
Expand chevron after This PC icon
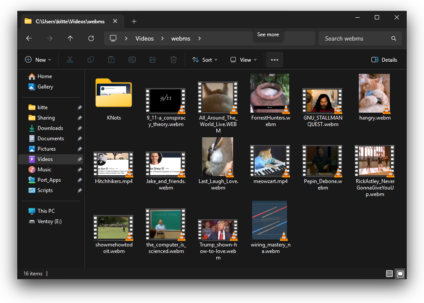coord(126,38)
